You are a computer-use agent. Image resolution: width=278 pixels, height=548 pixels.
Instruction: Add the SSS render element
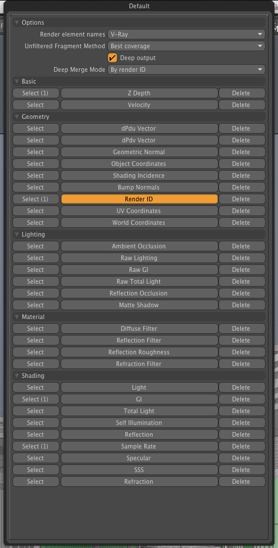click(139, 470)
